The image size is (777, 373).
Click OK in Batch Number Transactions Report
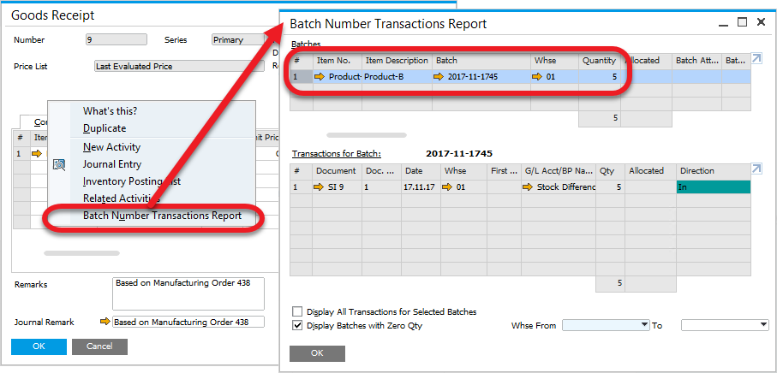[x=317, y=353]
